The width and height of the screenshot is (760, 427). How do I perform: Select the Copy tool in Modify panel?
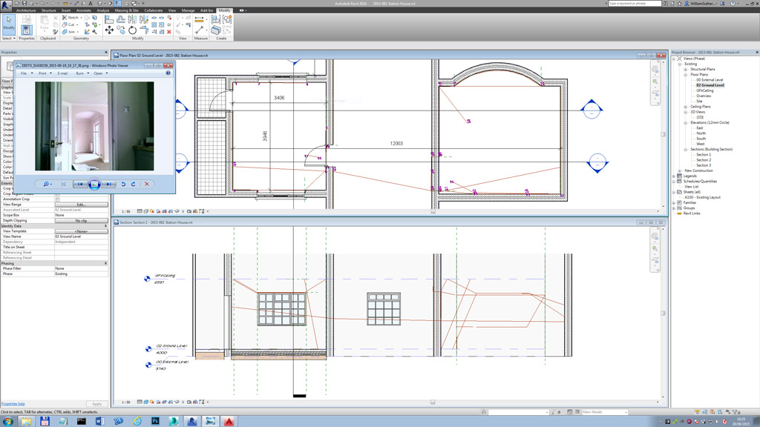click(121, 30)
